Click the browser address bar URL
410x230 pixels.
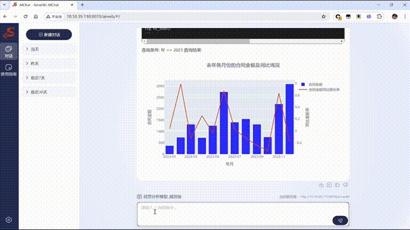coord(94,17)
